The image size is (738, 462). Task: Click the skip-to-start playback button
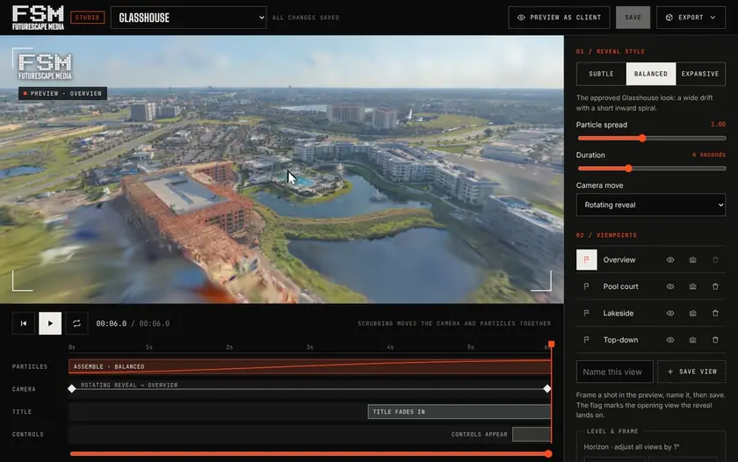[x=24, y=323]
